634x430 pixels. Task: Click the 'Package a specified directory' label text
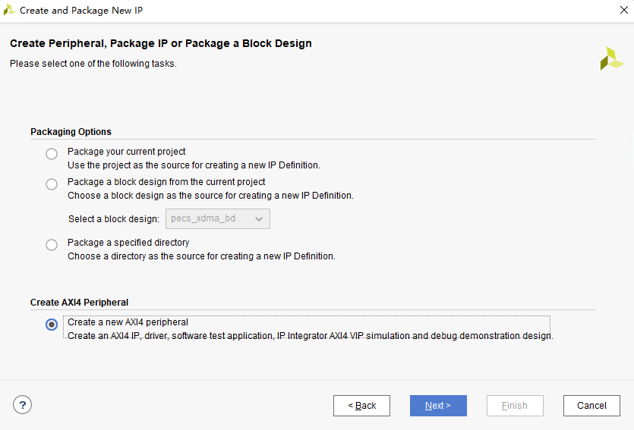click(x=128, y=243)
